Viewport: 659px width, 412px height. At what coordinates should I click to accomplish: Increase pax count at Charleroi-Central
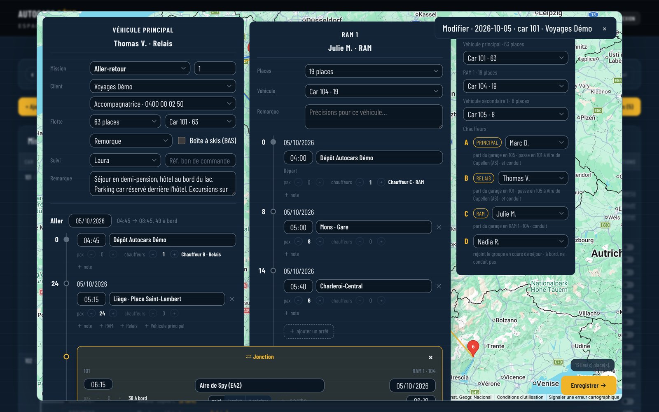point(320,301)
